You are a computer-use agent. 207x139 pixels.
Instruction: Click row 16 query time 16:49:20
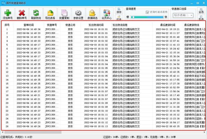28,87
